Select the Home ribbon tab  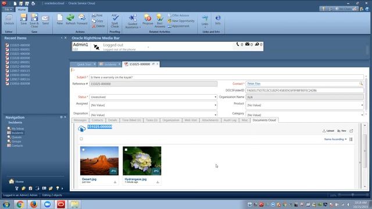(x=22, y=9)
